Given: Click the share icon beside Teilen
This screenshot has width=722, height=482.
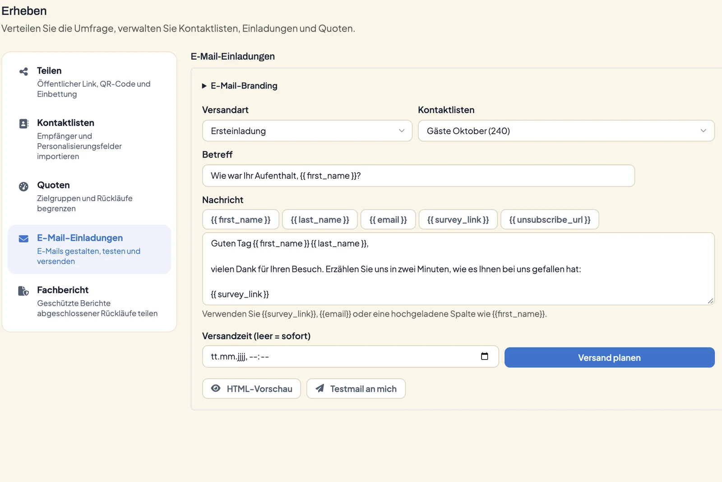Looking at the screenshot, I should point(23,71).
